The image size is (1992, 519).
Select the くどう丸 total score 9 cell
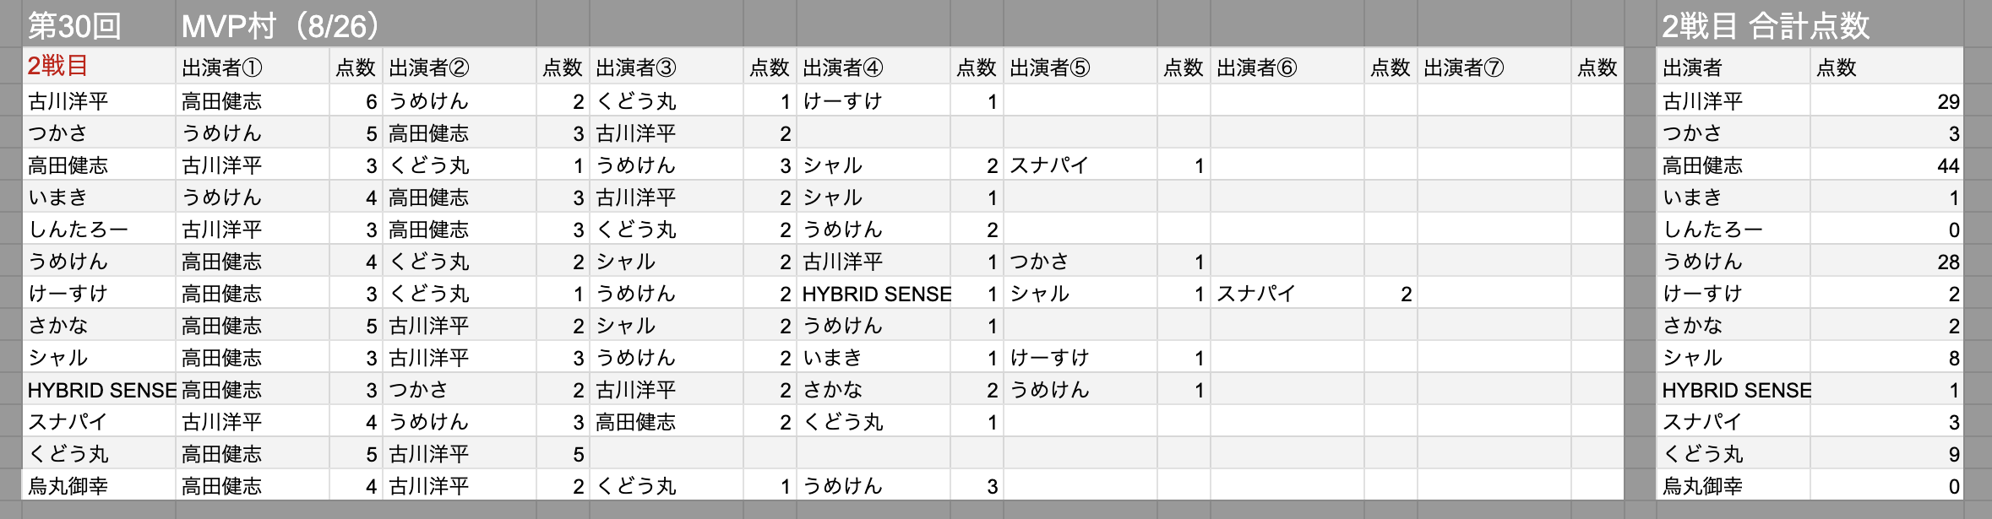(x=1886, y=454)
